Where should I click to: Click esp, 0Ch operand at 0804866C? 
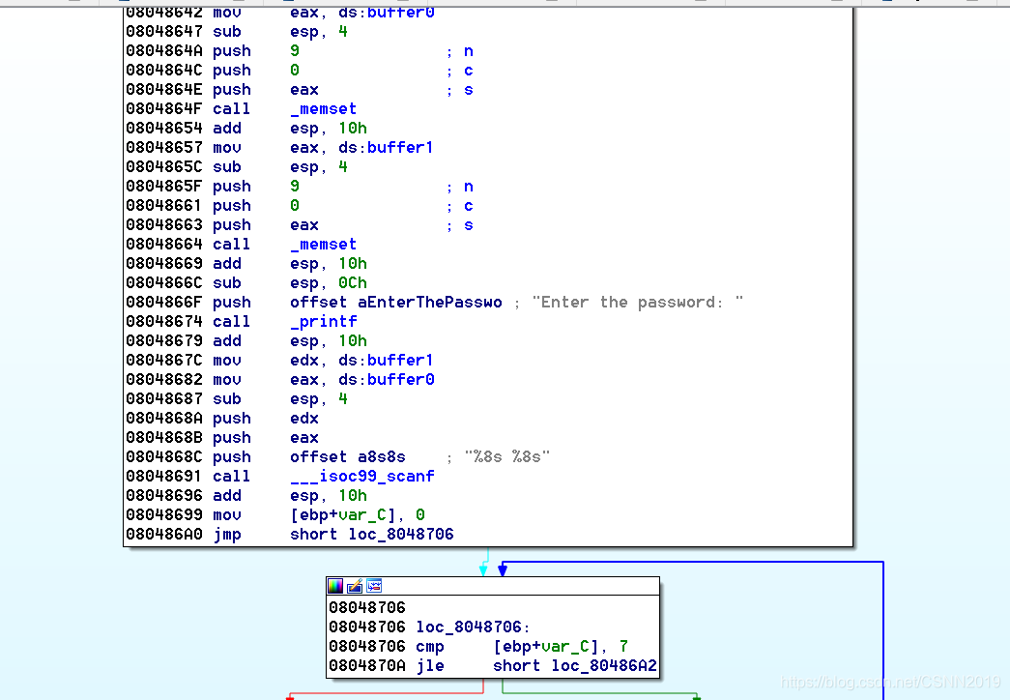[329, 283]
